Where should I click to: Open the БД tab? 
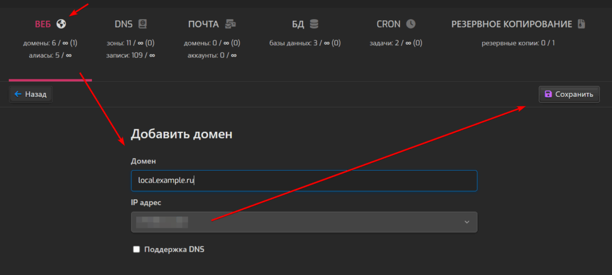point(298,24)
